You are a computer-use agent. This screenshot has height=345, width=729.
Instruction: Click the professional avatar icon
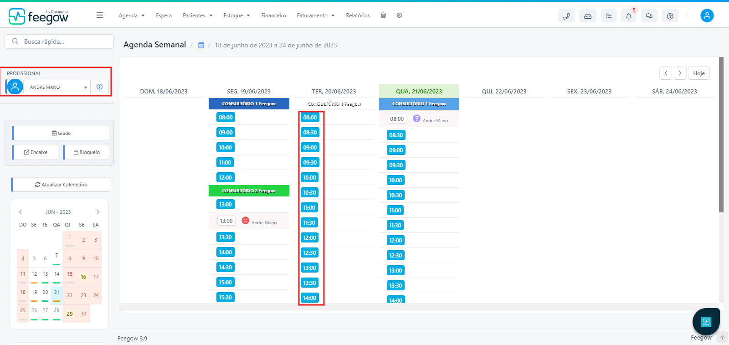point(15,87)
